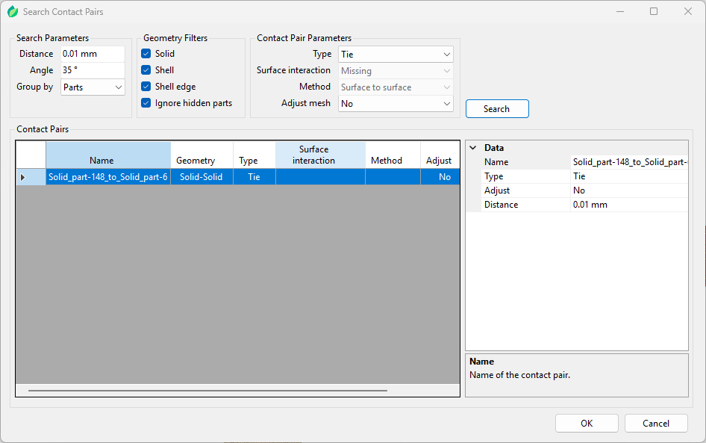Toggle the Shell checkbox

(x=146, y=70)
